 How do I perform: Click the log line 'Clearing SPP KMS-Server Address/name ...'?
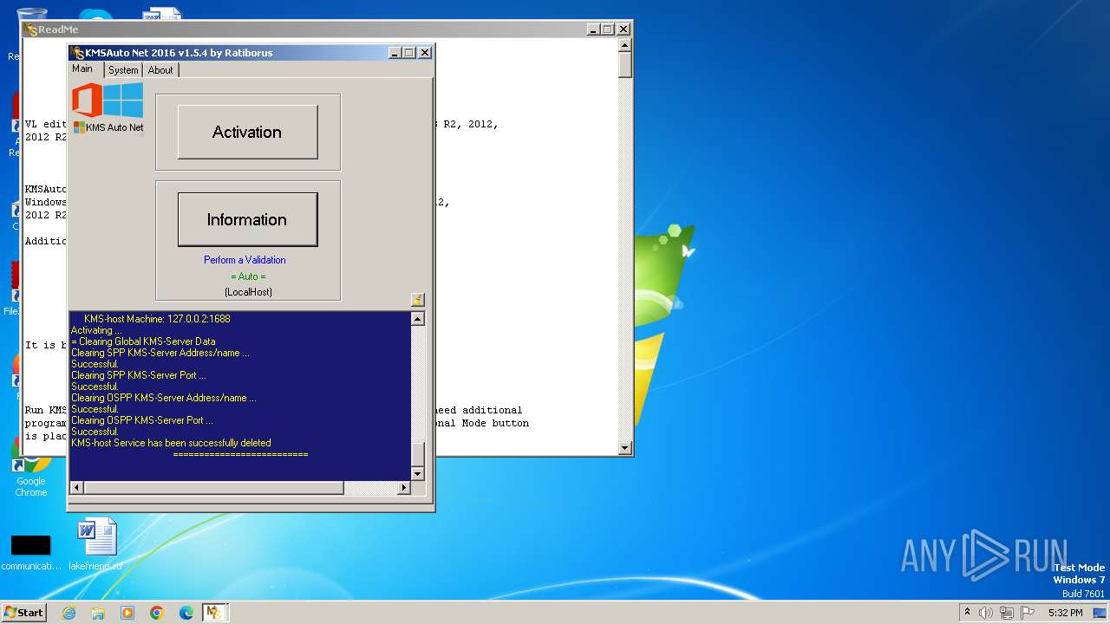[x=160, y=353]
